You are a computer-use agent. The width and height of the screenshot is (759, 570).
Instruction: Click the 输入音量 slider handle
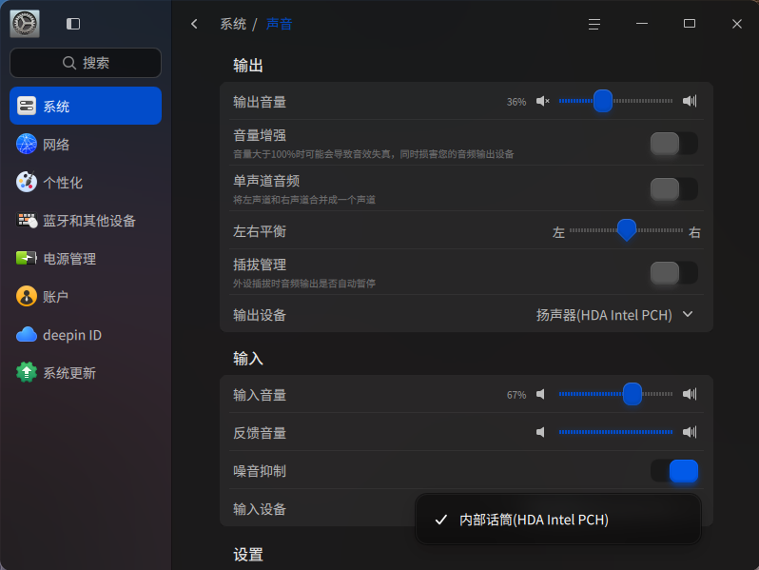(632, 394)
